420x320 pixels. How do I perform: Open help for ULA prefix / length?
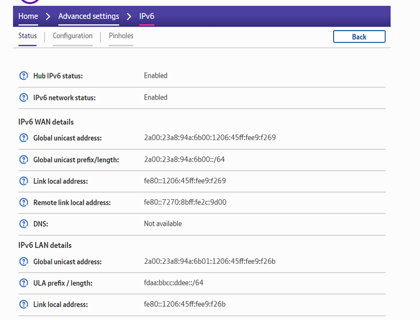23,283
